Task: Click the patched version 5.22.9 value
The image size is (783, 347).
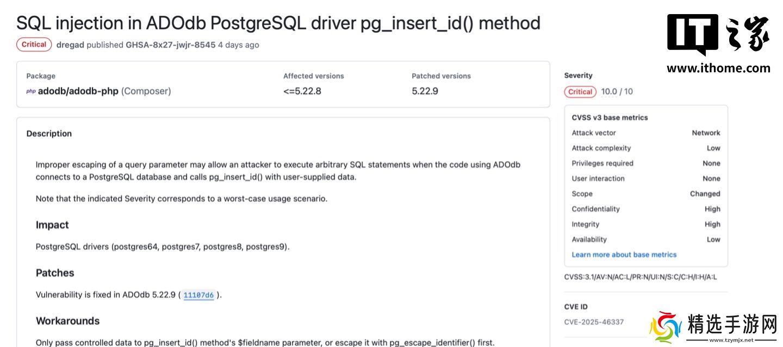Action: (425, 91)
